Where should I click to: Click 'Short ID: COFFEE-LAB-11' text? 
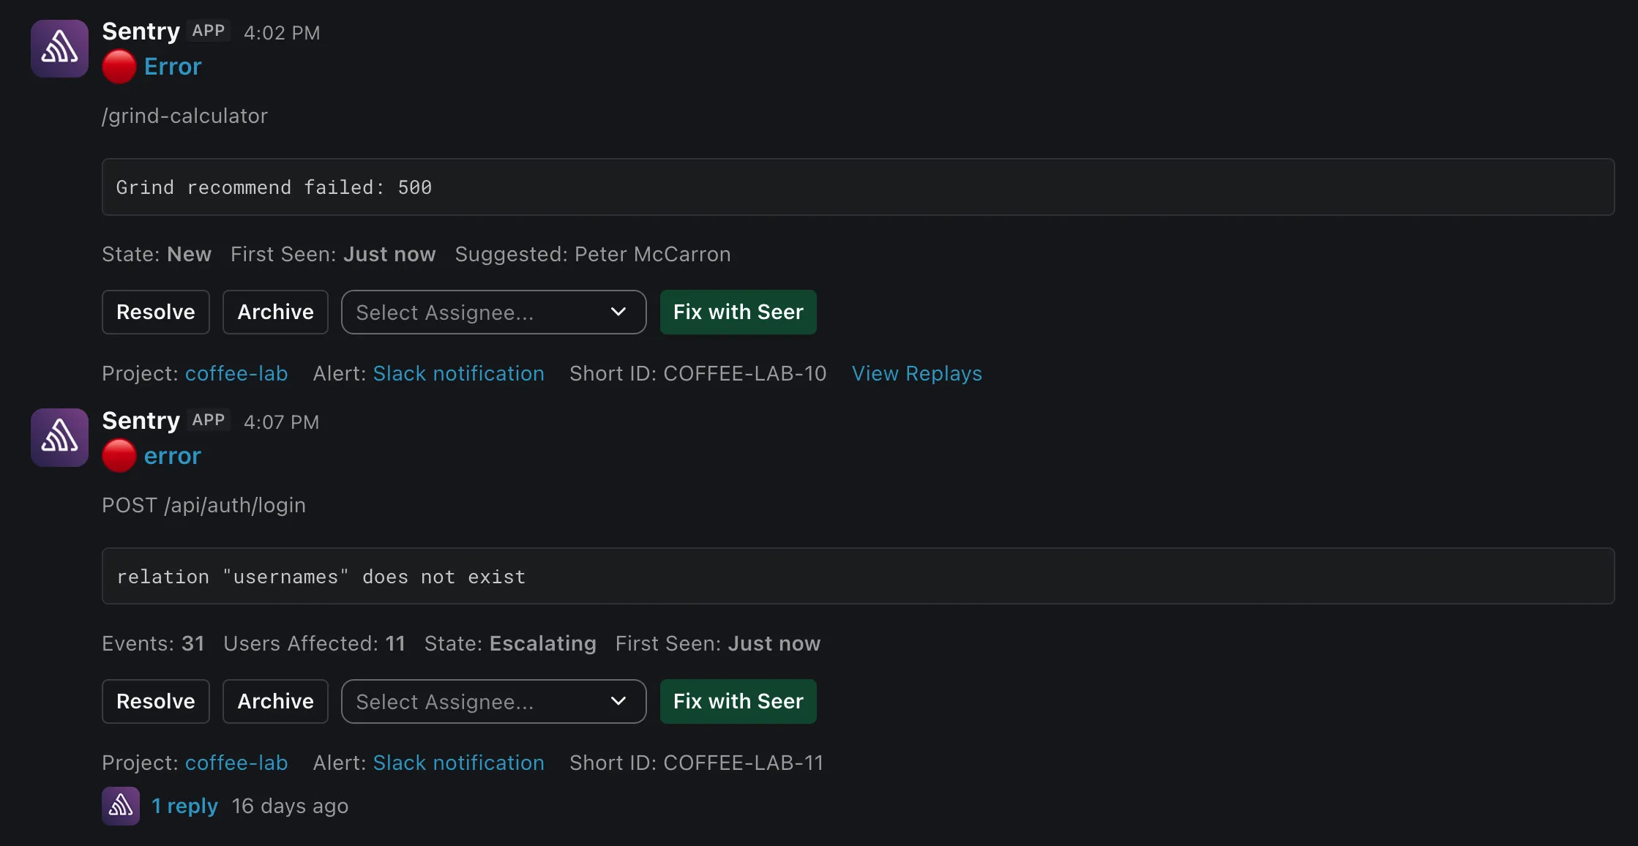[697, 763]
